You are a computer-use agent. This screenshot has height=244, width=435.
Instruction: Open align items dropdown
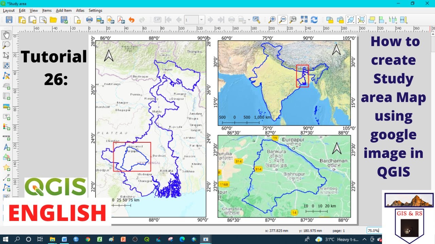coord(383,20)
